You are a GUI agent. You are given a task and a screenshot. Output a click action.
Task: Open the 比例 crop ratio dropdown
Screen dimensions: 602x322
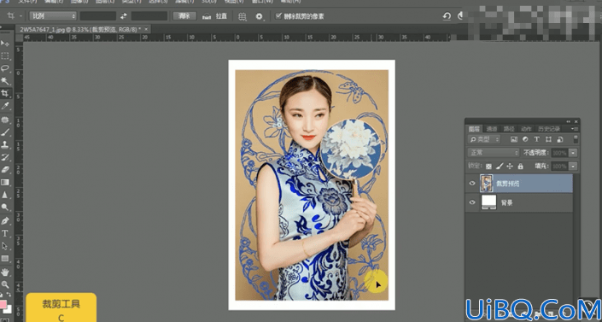tap(53, 16)
